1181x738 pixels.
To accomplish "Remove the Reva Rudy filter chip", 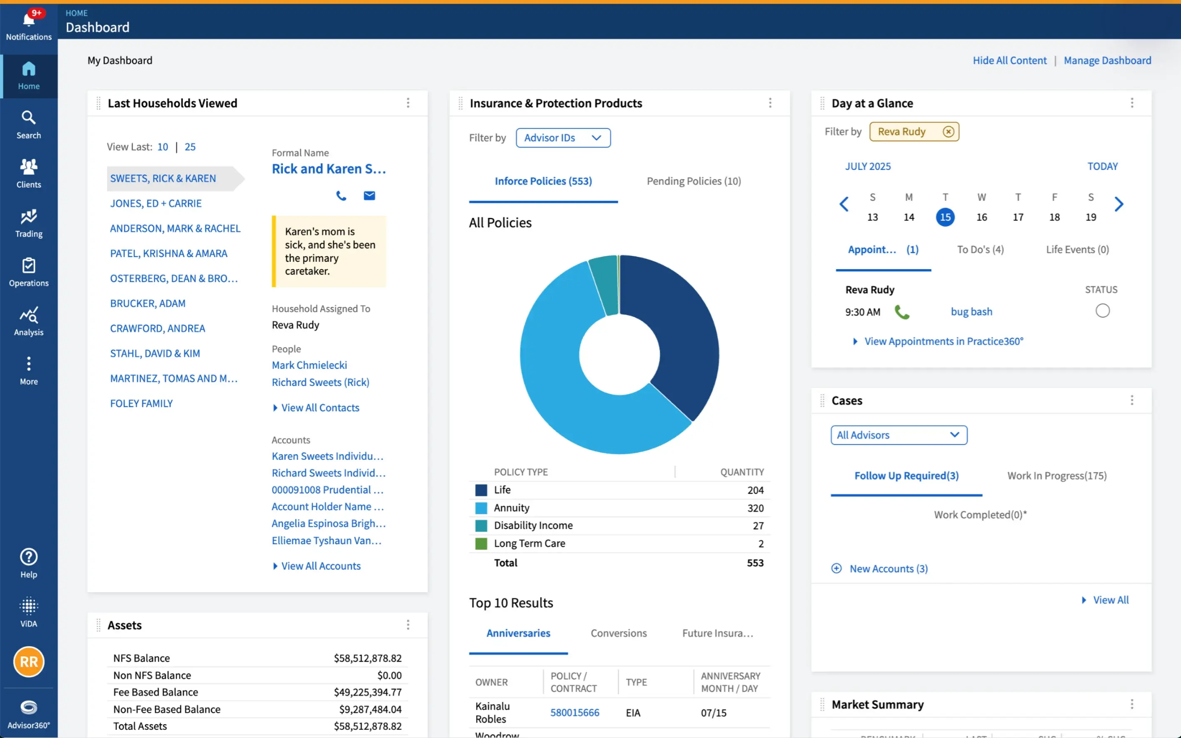I will point(948,131).
